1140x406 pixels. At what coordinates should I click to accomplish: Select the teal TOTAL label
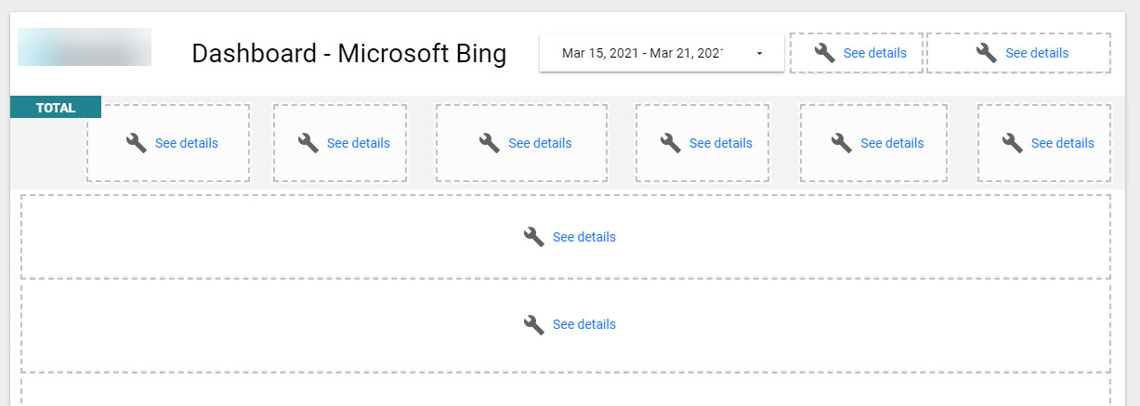click(x=56, y=108)
